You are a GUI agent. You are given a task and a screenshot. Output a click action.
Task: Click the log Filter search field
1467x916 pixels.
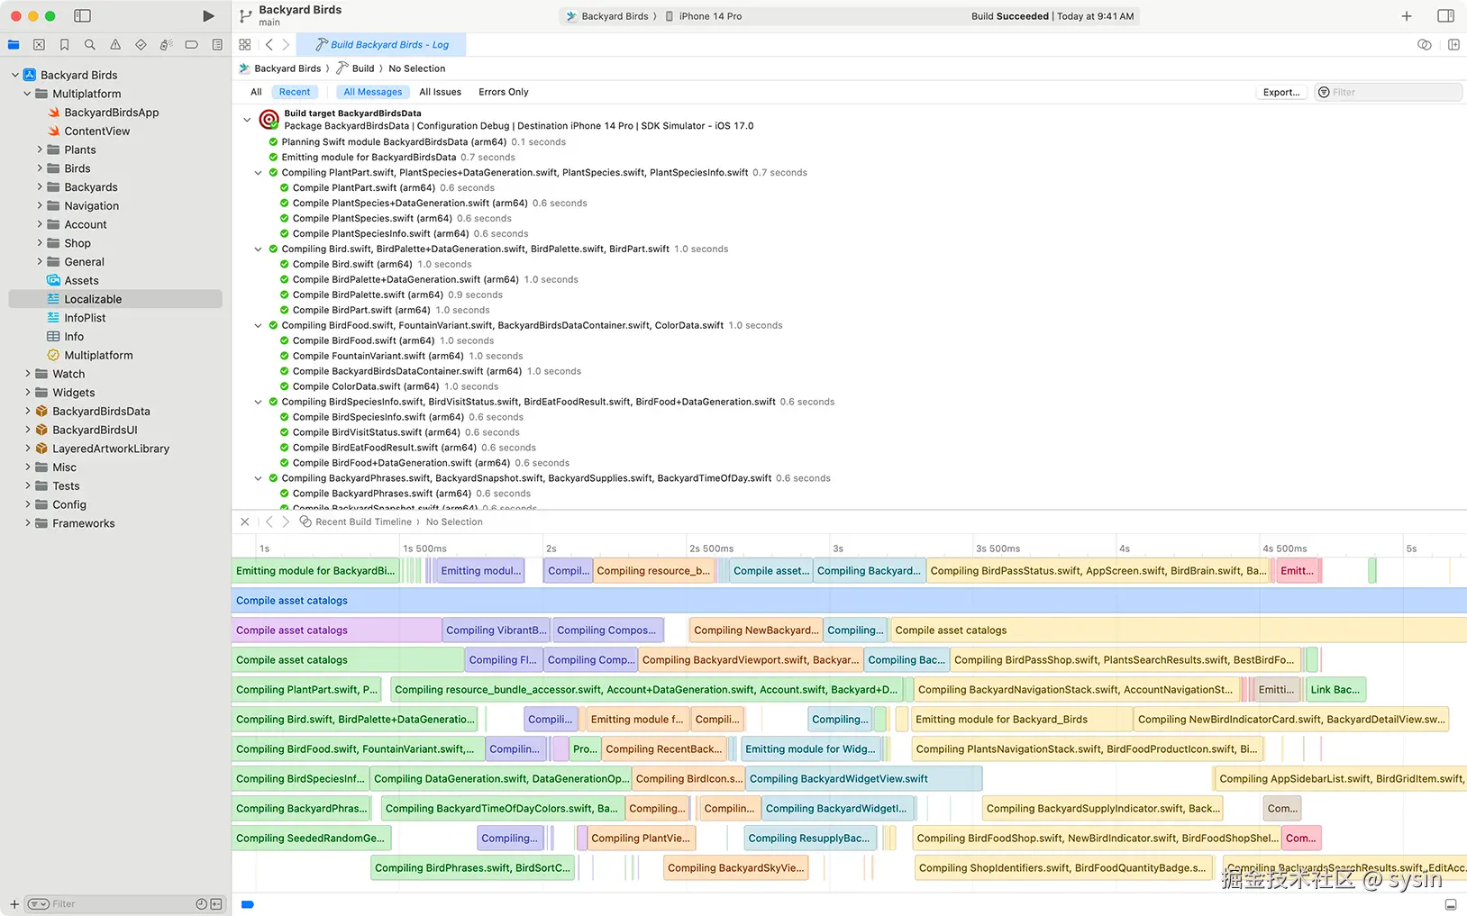pos(1388,92)
